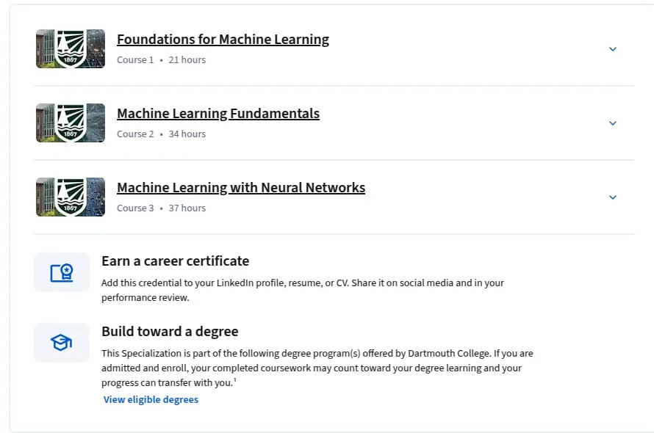Click the footnote superscript after transfer with you

[x=235, y=379]
